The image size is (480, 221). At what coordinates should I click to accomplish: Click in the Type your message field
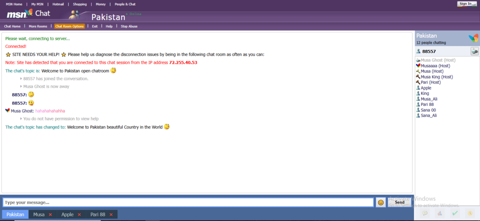coord(188,202)
